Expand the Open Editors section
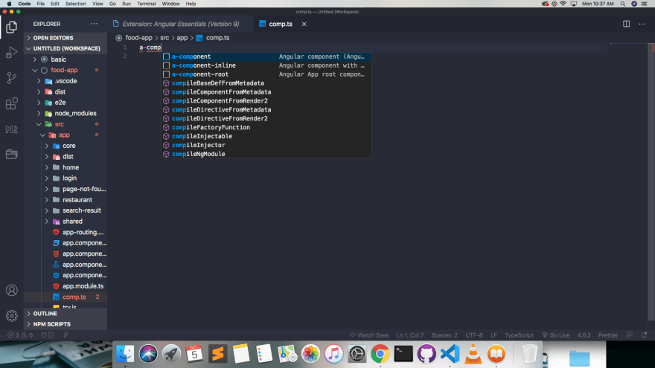This screenshot has height=368, width=655. 65,38
